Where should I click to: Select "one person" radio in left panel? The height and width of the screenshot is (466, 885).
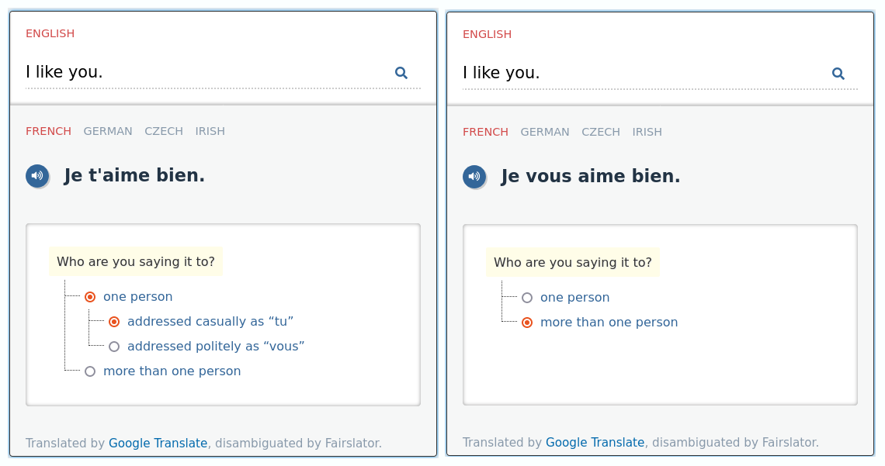coord(90,297)
